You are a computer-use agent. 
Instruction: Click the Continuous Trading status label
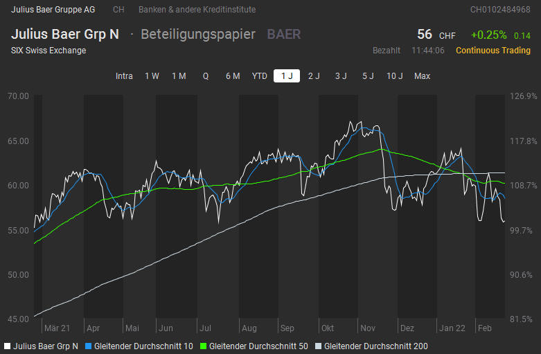[x=493, y=51]
